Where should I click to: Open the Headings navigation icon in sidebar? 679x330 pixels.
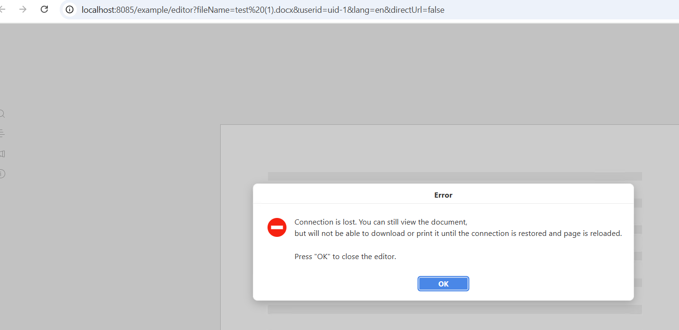click(2, 133)
